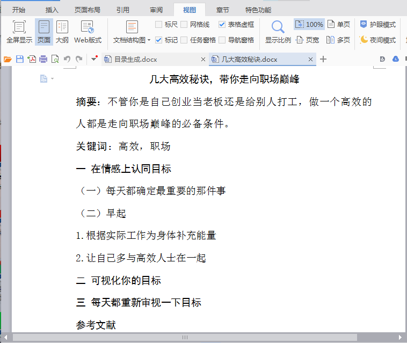Undo the last action
Viewport: 407px width, 343px height.
pyautogui.click(x=67, y=59)
